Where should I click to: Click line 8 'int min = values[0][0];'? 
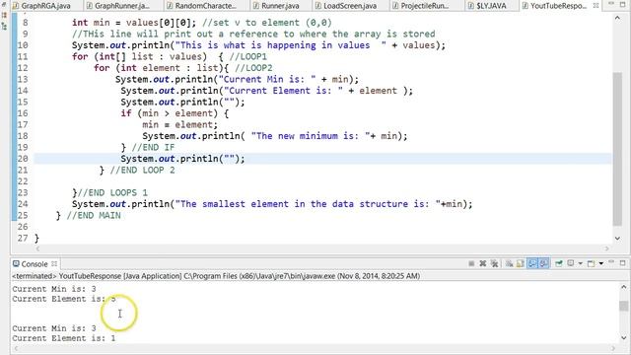pyautogui.click(x=134, y=23)
